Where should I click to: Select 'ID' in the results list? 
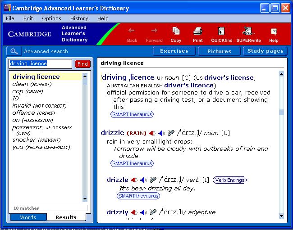15,99
